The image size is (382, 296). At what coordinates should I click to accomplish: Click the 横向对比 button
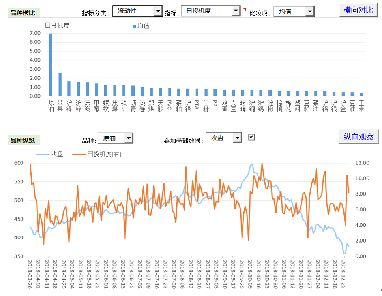point(358,10)
